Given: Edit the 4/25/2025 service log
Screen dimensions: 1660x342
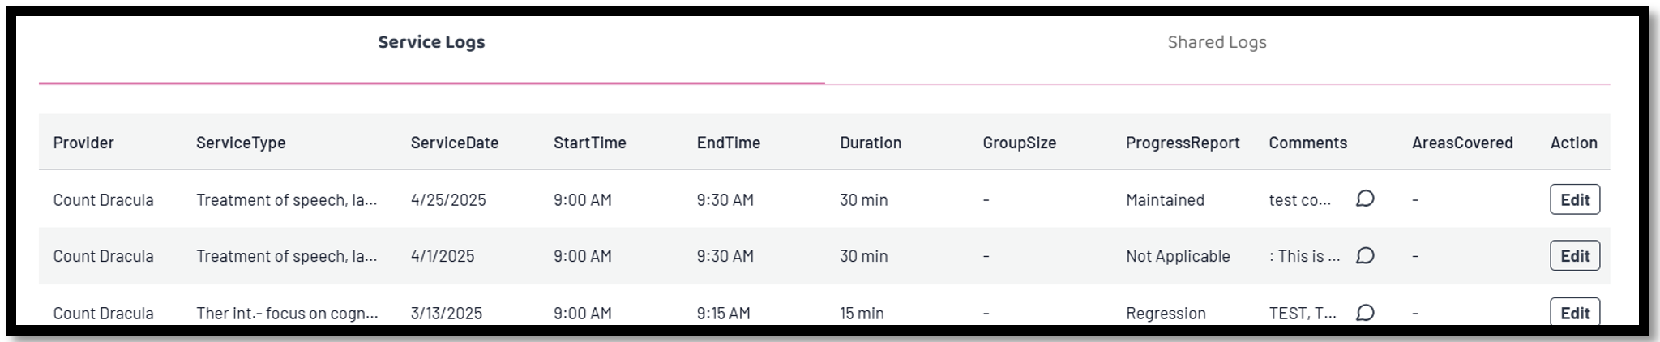Looking at the screenshot, I should tap(1575, 199).
